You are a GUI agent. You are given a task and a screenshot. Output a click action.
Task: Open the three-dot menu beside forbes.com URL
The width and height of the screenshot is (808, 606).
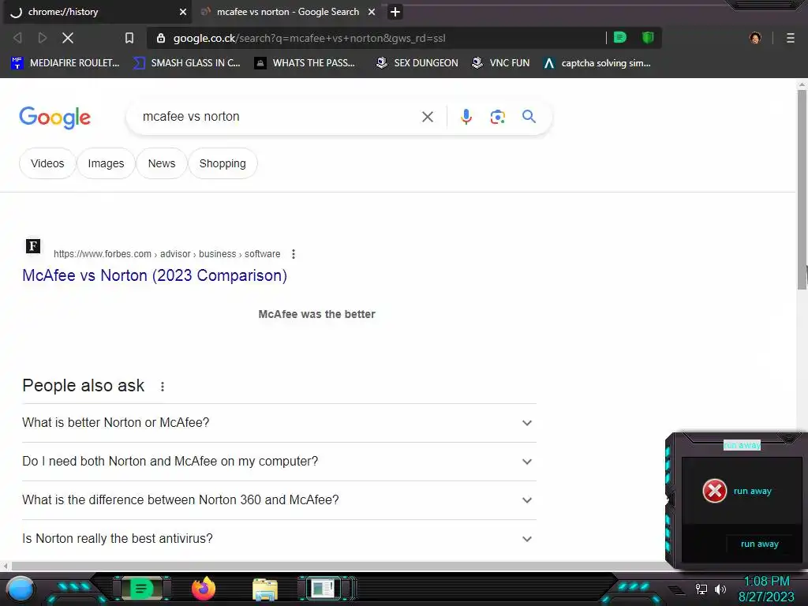click(x=294, y=254)
